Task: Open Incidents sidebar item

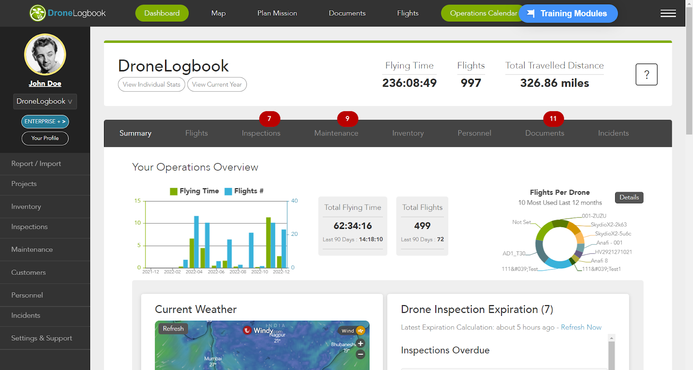Action: (x=45, y=315)
